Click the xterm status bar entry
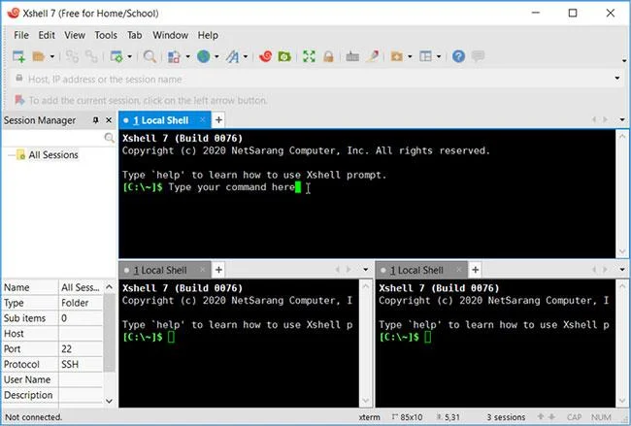This screenshot has width=631, height=426. [x=369, y=417]
